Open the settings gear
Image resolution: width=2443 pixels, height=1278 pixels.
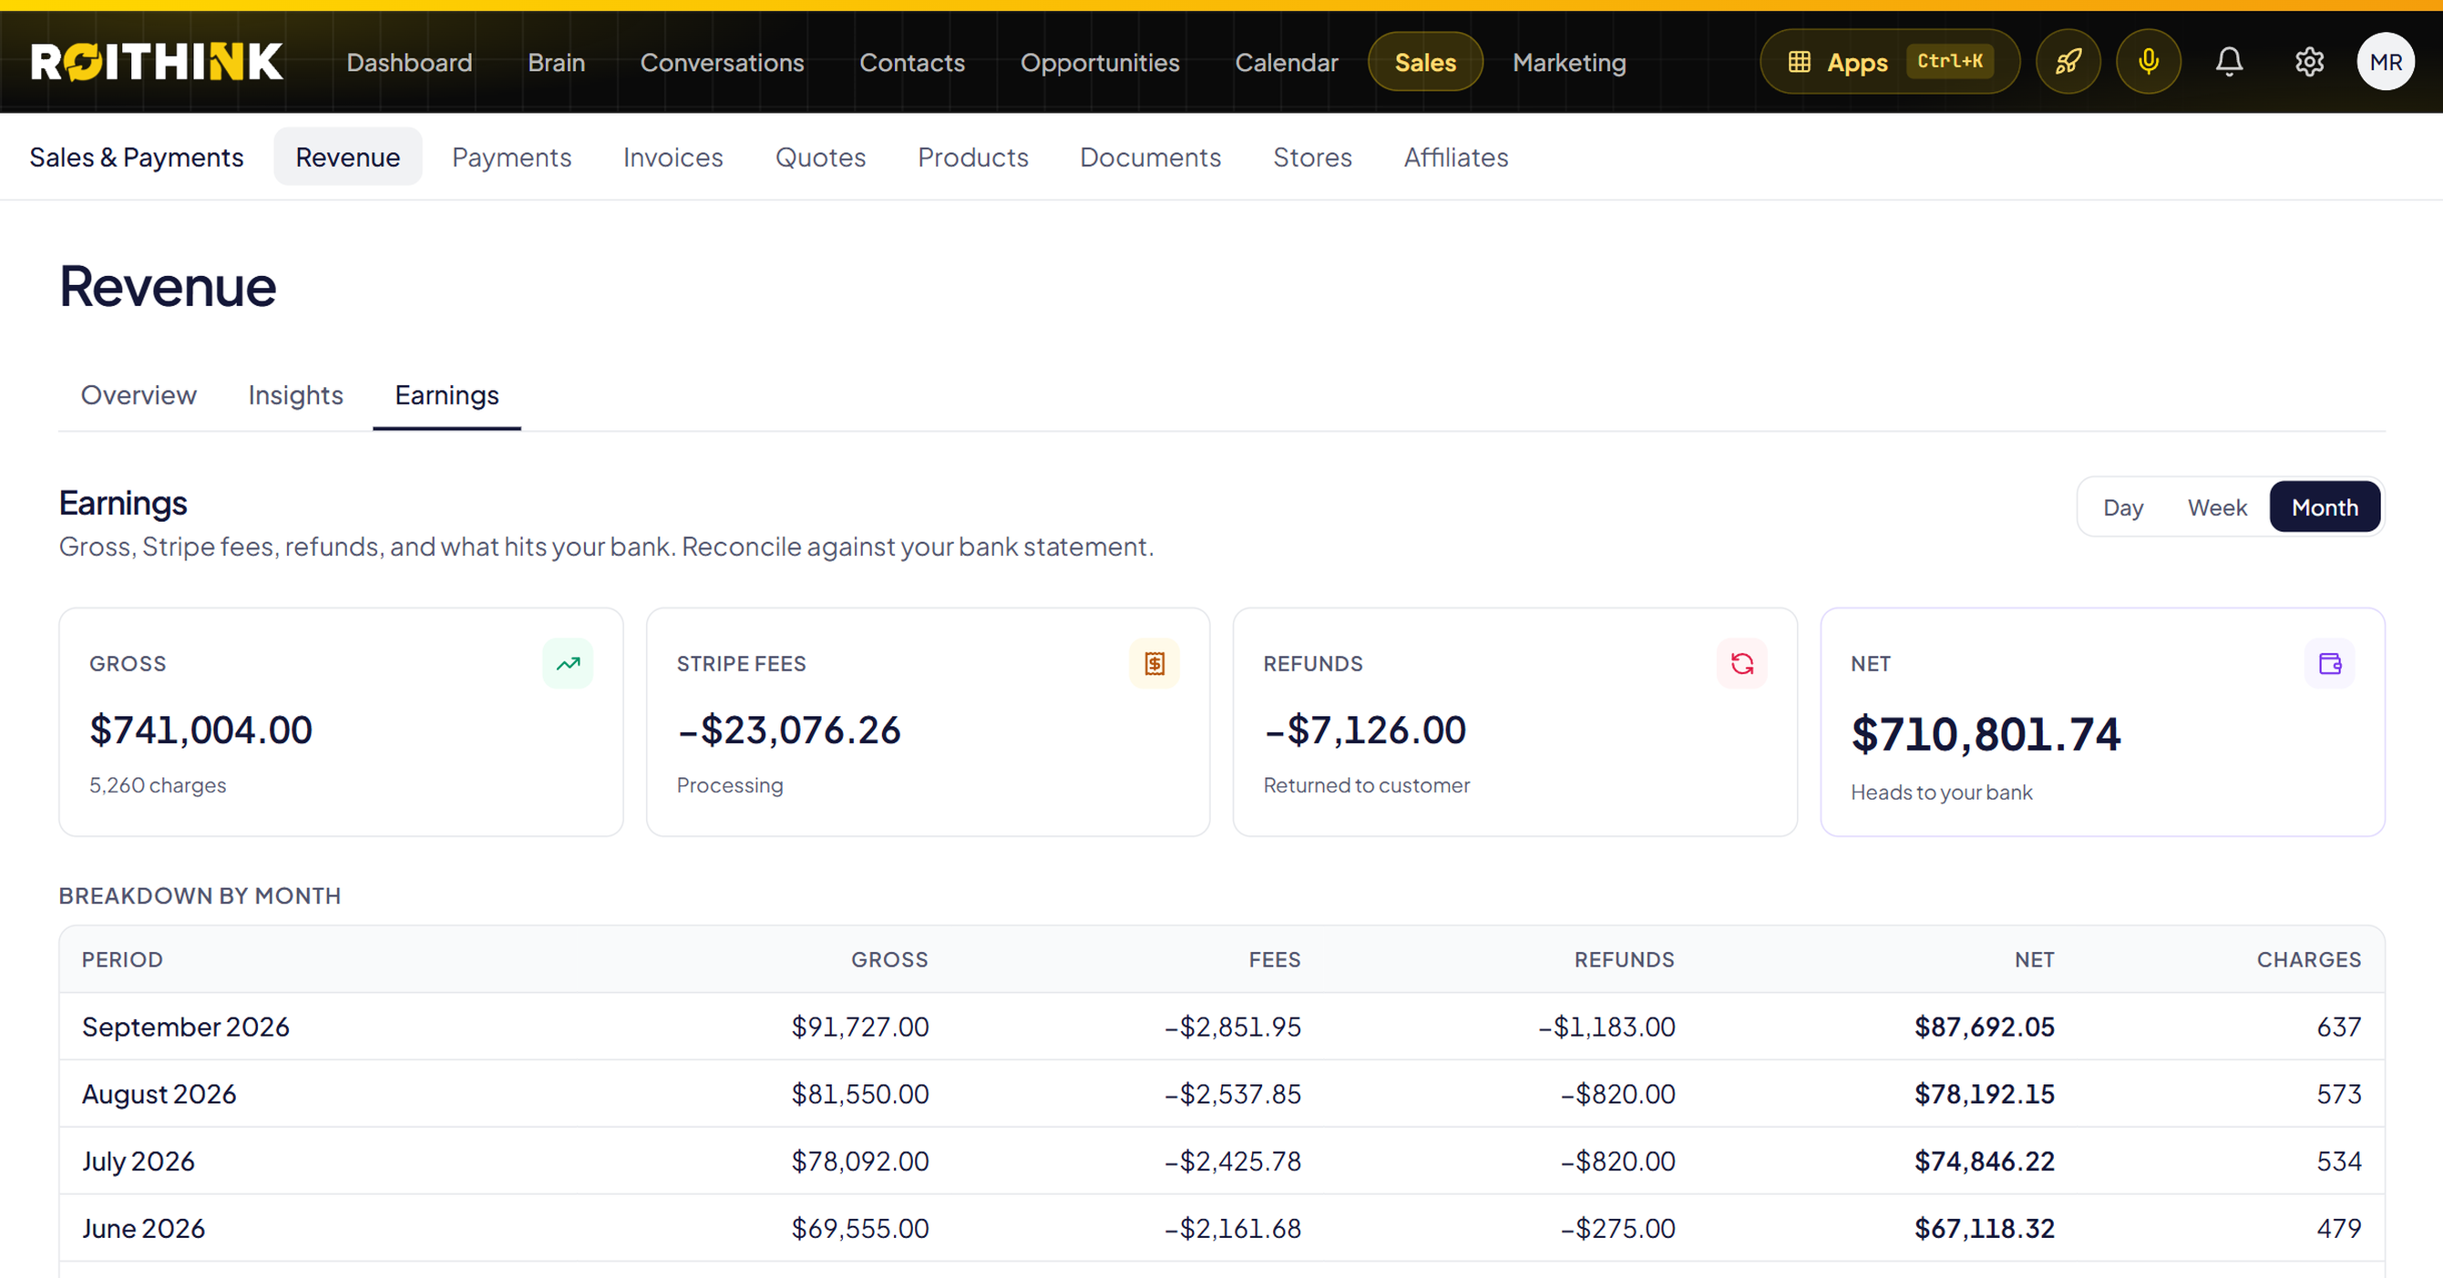point(2308,62)
